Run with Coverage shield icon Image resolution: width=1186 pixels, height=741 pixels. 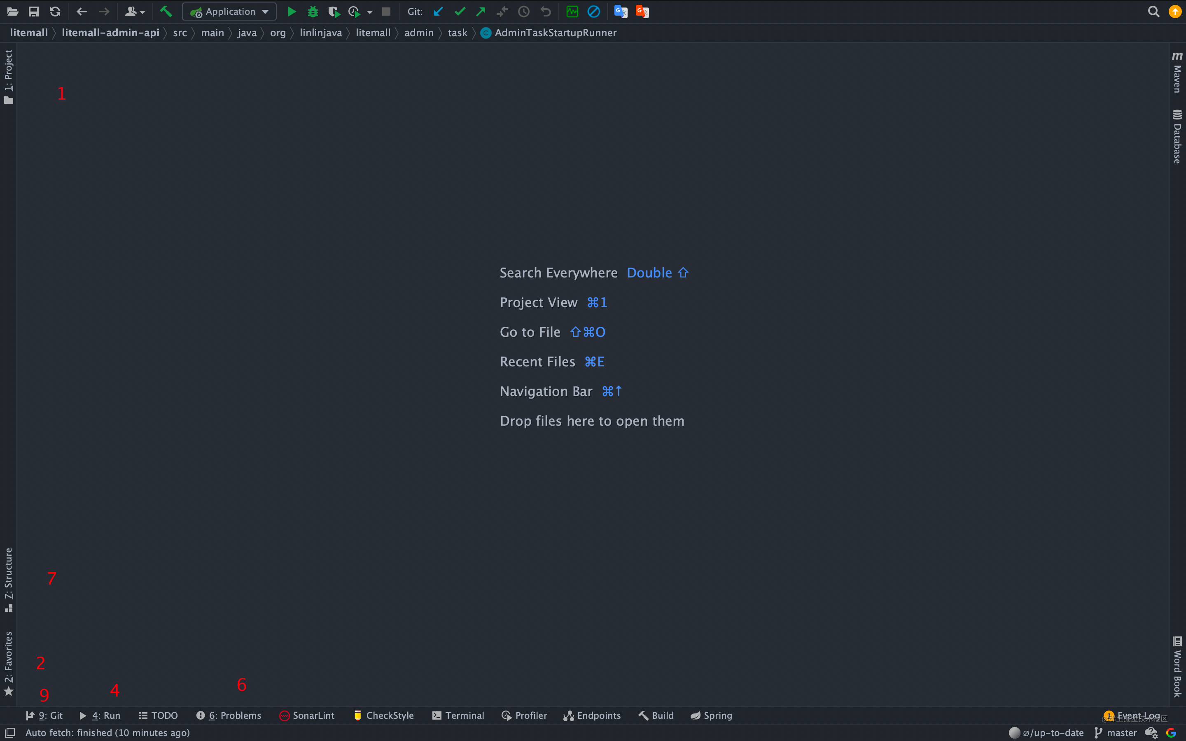tap(334, 12)
